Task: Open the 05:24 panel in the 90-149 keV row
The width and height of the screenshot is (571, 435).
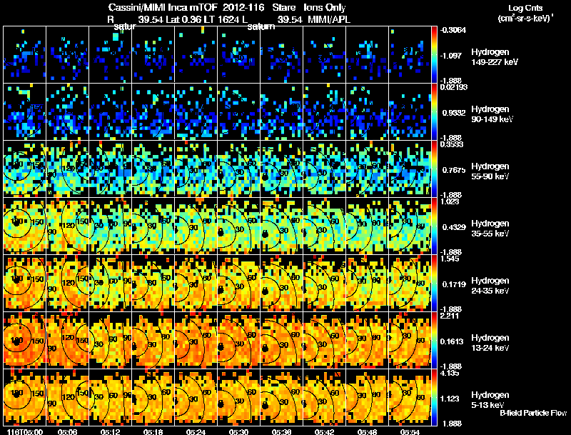Action: (x=196, y=112)
